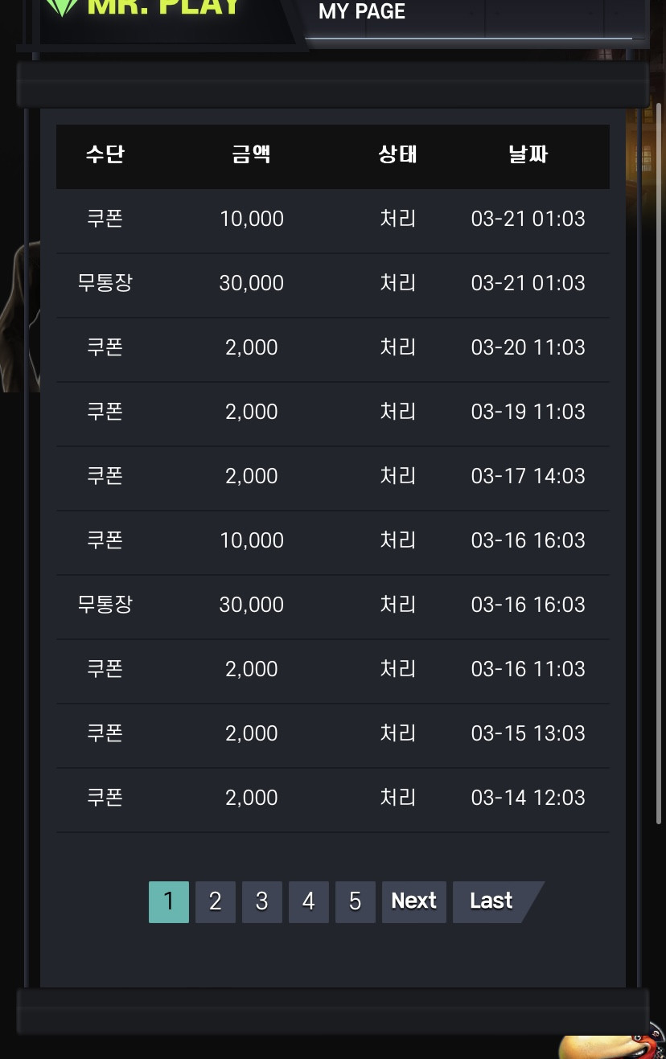The width and height of the screenshot is (666, 1059).
Task: Select the 03-16 16:03 무통장 row
Action: point(333,606)
